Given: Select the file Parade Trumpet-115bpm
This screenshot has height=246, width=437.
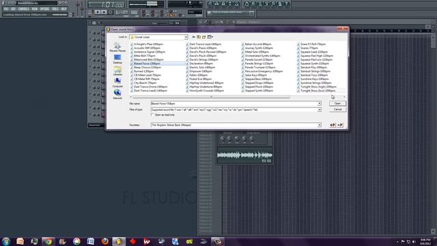Looking at the screenshot, I should (259, 67).
